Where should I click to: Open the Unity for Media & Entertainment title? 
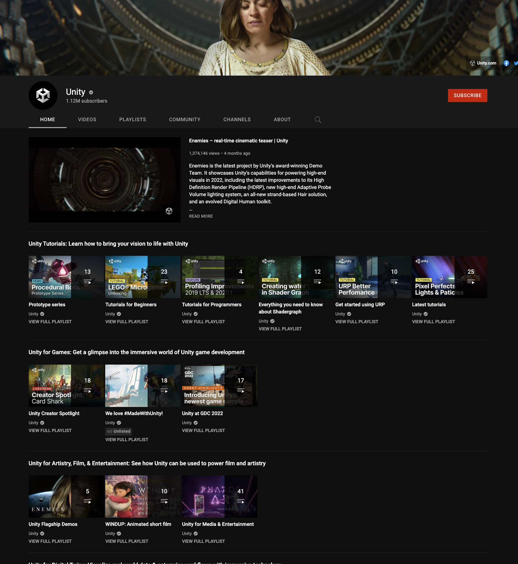pyautogui.click(x=218, y=524)
